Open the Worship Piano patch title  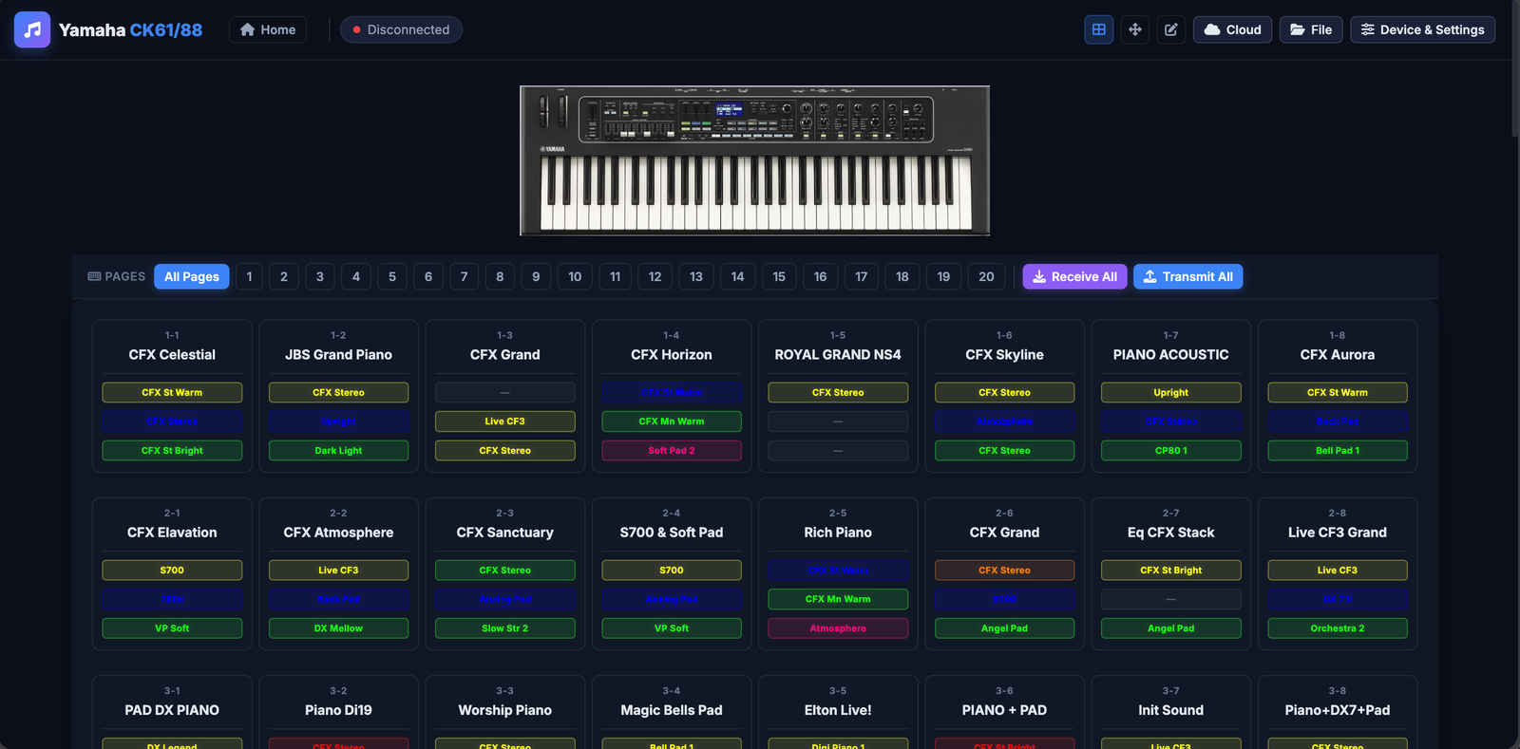(x=505, y=710)
